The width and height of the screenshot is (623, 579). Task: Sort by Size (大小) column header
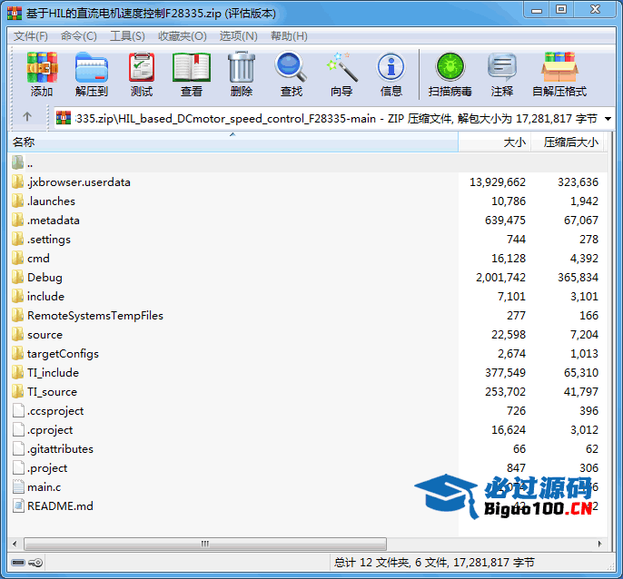coord(495,142)
